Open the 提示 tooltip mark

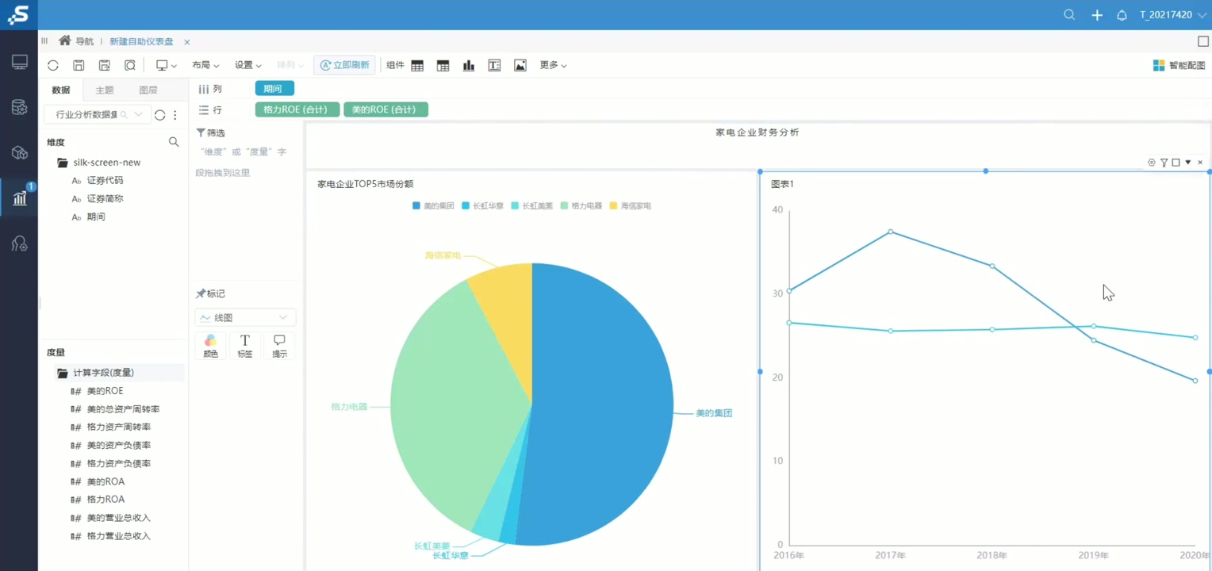click(x=279, y=346)
